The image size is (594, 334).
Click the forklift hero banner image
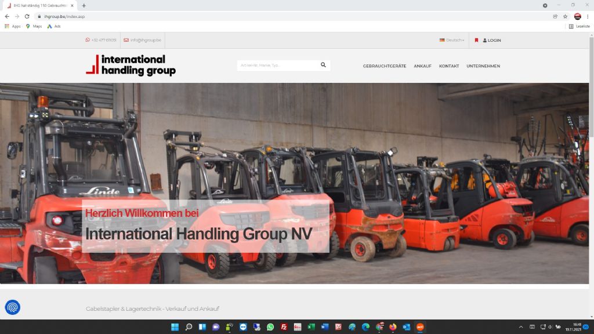point(294,183)
